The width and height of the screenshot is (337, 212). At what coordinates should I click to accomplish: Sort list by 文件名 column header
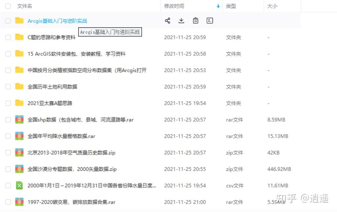24,6
